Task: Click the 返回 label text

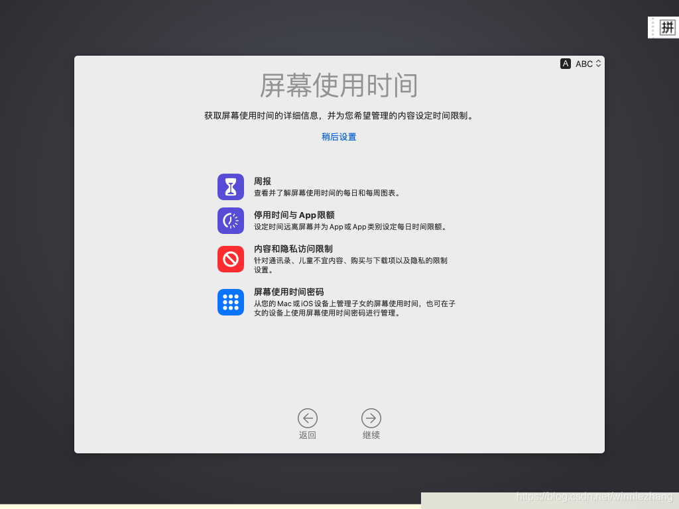Action: (308, 435)
